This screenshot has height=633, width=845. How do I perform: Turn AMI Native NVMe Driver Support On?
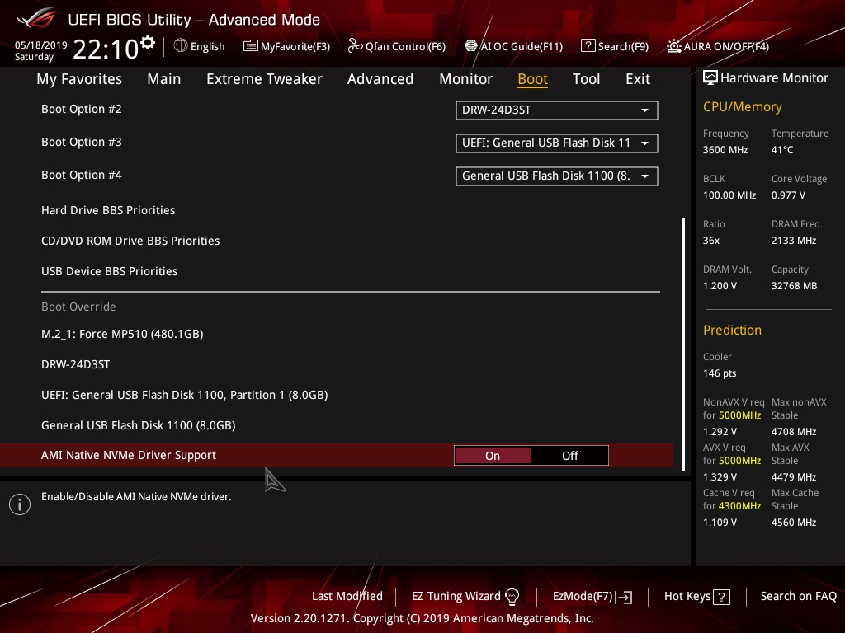[493, 455]
